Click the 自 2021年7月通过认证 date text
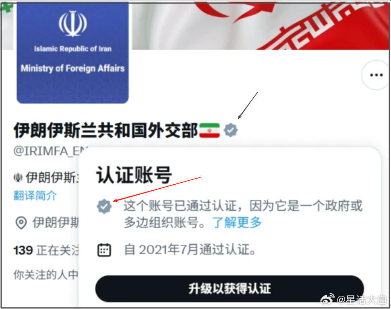This screenshot has height=309, width=391. click(x=190, y=250)
